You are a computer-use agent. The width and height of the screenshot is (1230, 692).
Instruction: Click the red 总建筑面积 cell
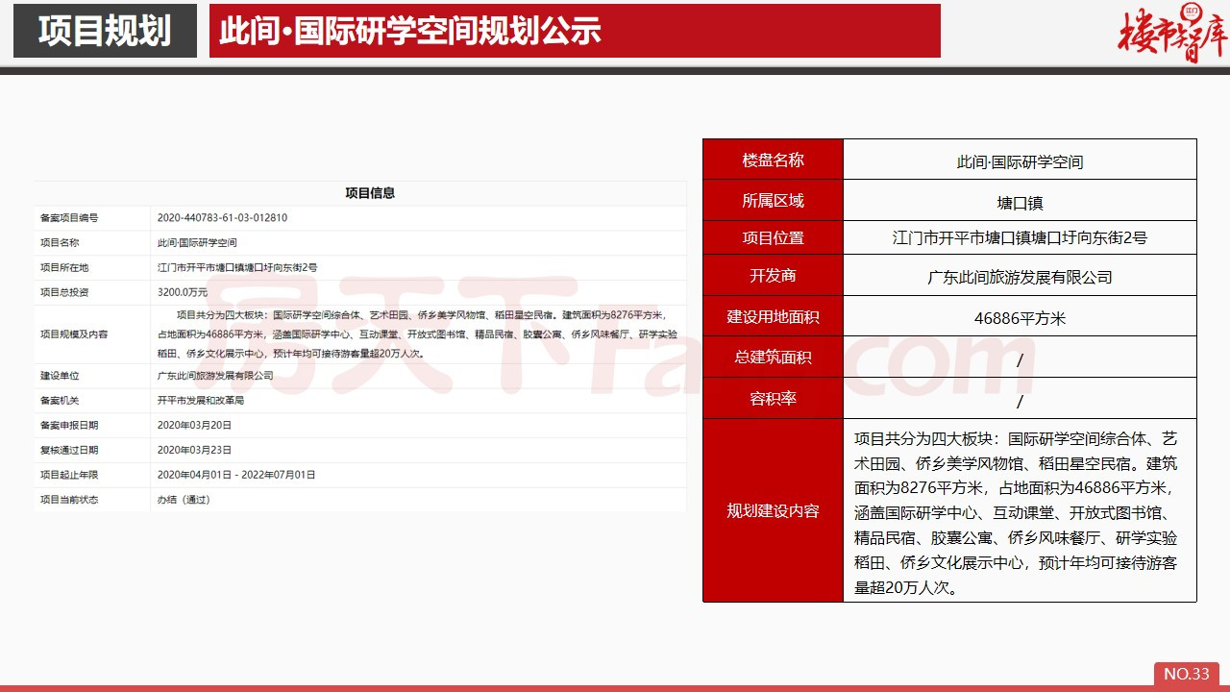click(773, 357)
